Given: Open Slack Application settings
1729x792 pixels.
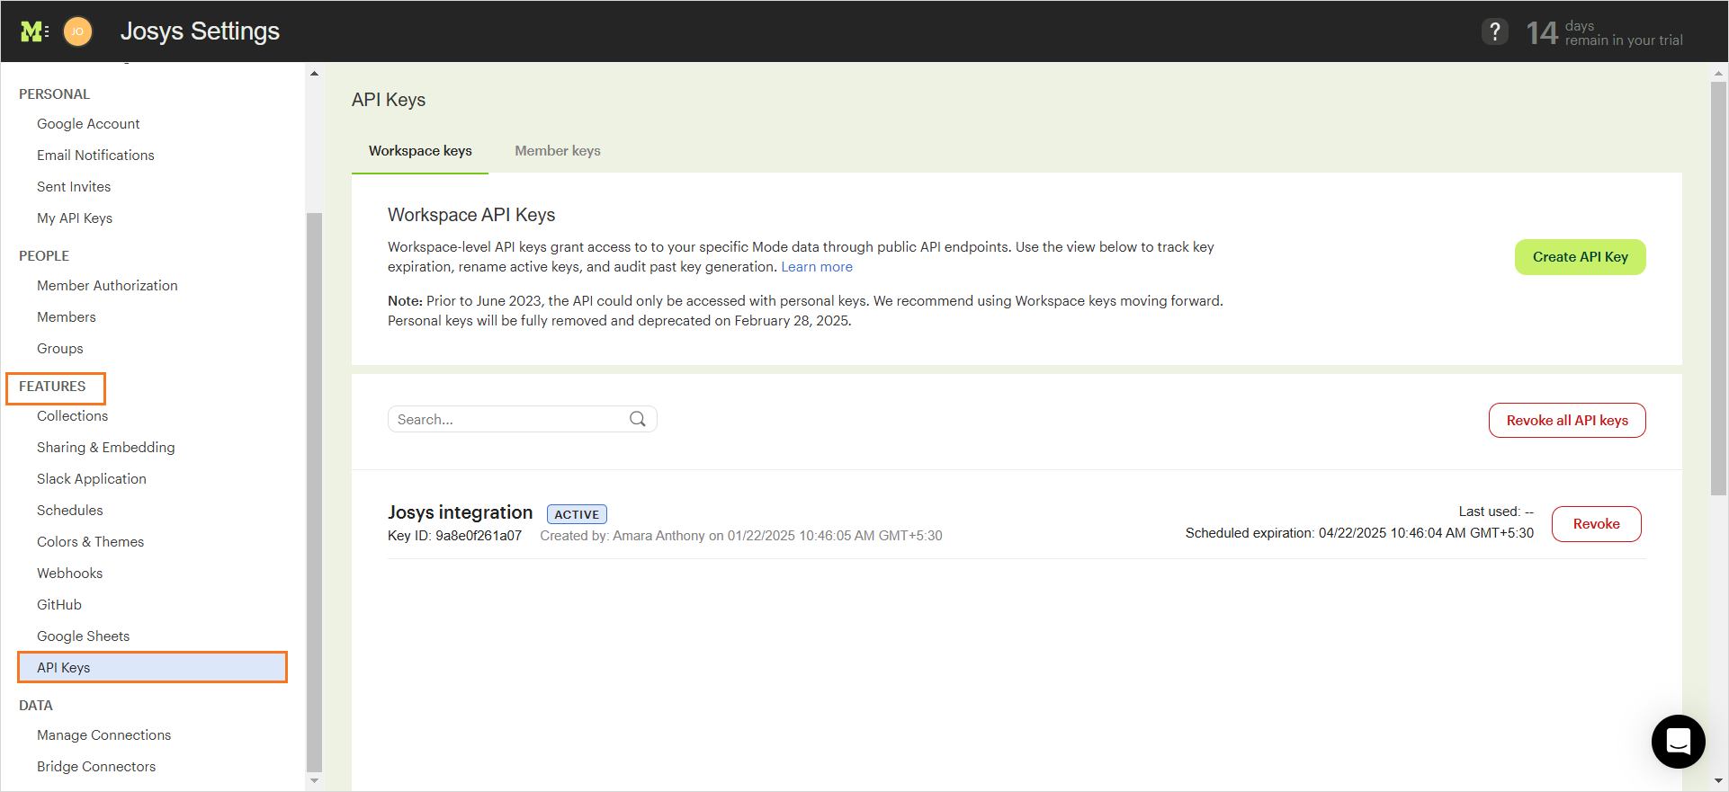Looking at the screenshot, I should point(92,479).
